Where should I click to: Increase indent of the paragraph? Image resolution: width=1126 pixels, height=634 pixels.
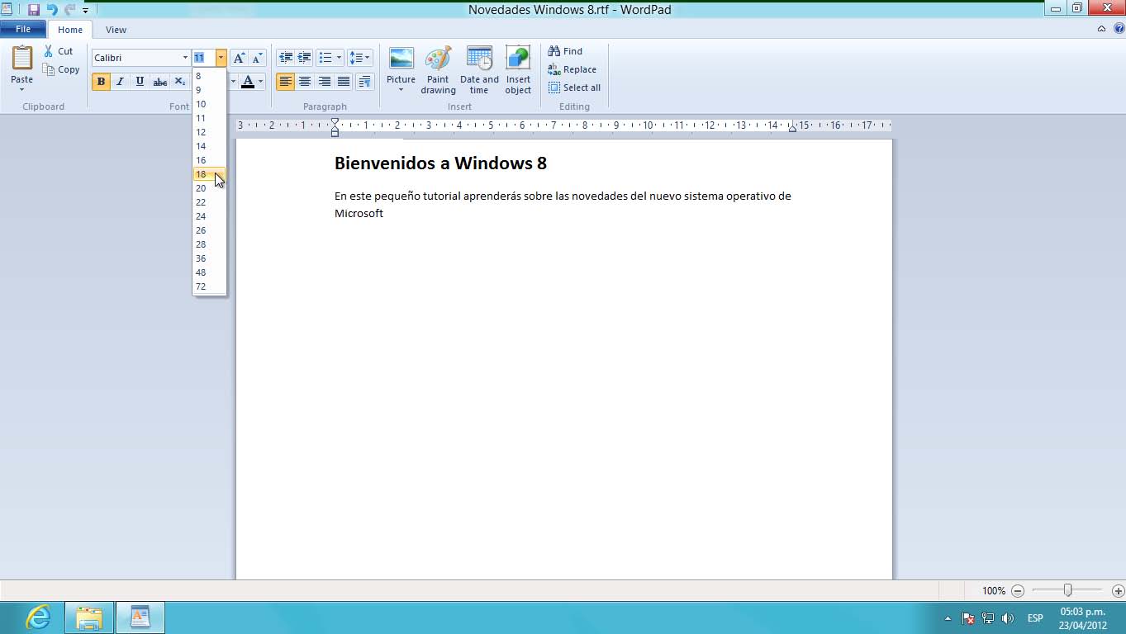coord(305,58)
